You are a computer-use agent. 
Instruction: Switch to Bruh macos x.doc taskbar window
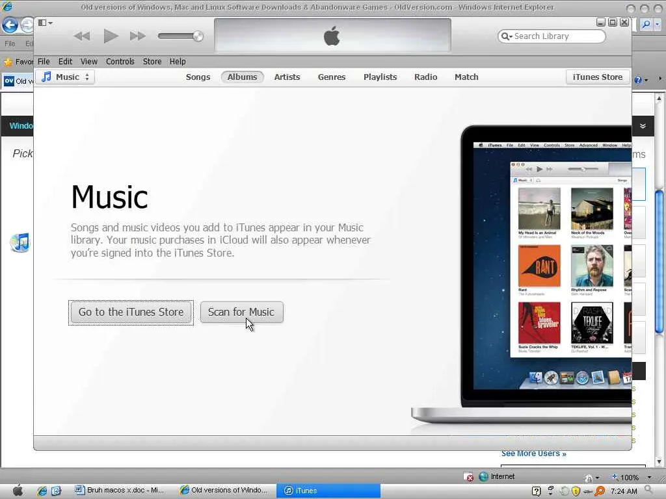click(119, 491)
